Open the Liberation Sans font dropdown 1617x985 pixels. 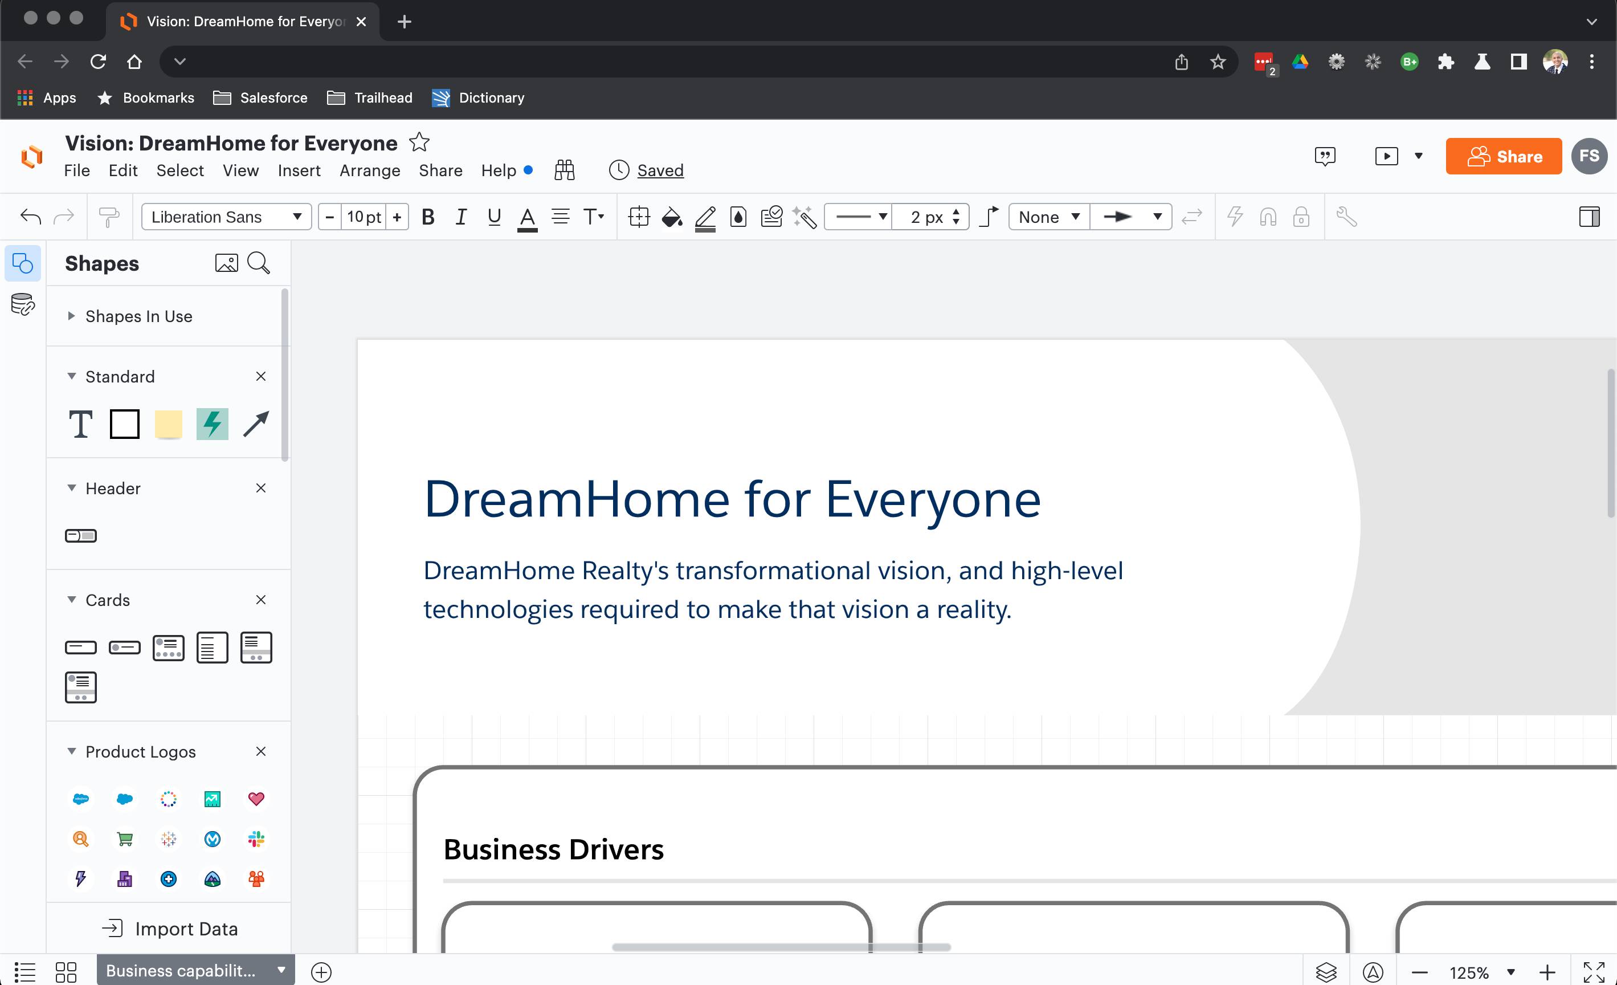click(226, 217)
